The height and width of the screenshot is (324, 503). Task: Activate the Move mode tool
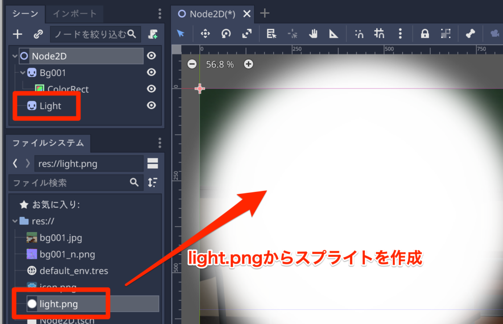tap(205, 33)
